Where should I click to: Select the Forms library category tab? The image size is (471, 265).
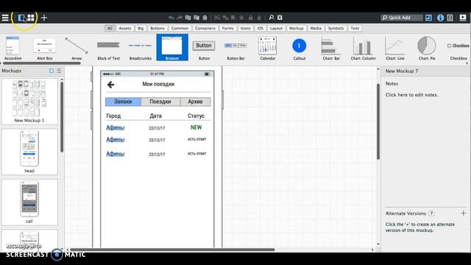click(227, 28)
